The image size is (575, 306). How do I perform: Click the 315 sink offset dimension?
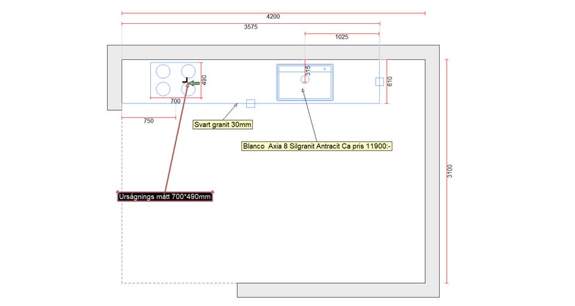pyautogui.click(x=308, y=71)
